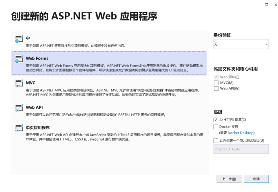Select the 单页应用程序 template title
This screenshot has width=278, height=192.
pyautogui.click(x=38, y=127)
